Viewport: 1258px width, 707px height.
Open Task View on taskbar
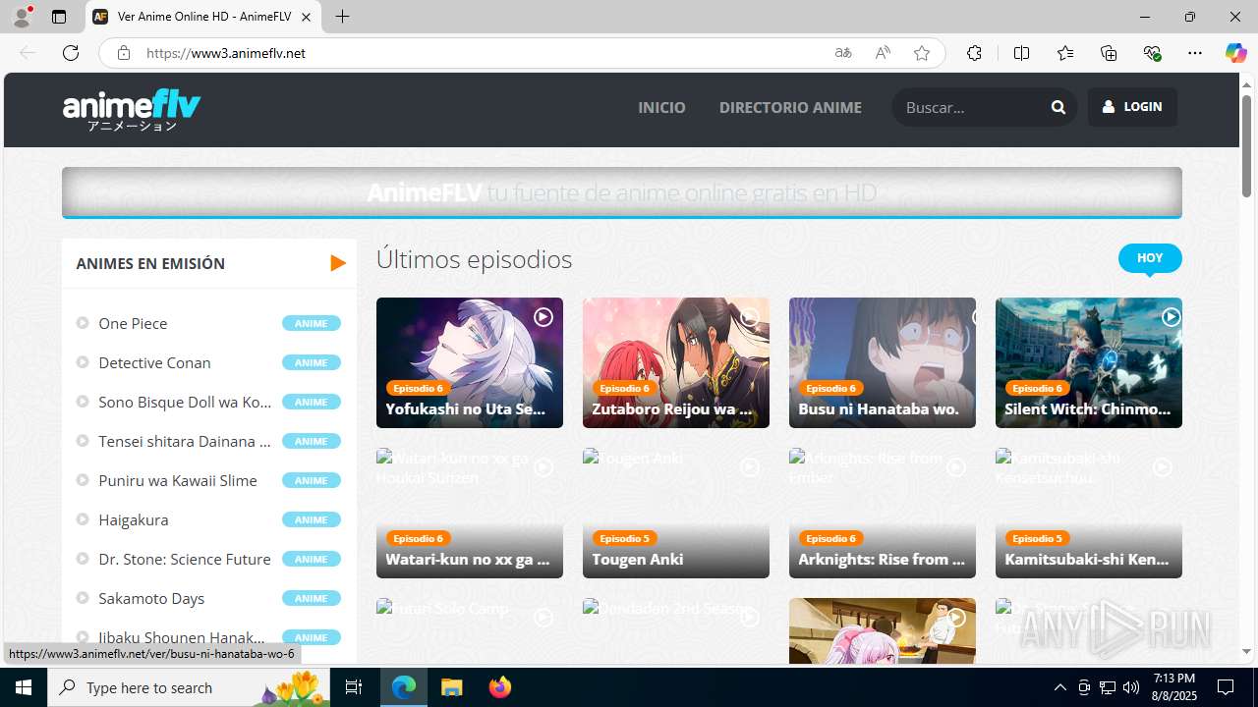tap(354, 687)
